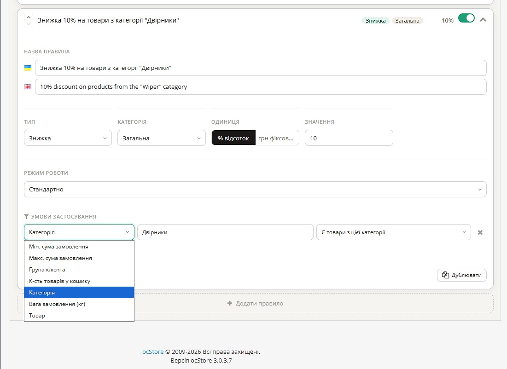The height and width of the screenshot is (369, 507).
Task: Choose Товар option in list
Action: tap(79, 315)
